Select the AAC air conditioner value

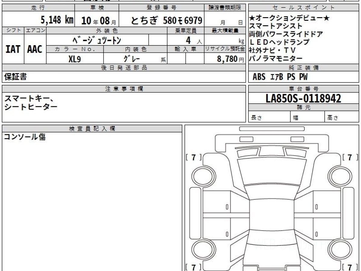point(35,49)
